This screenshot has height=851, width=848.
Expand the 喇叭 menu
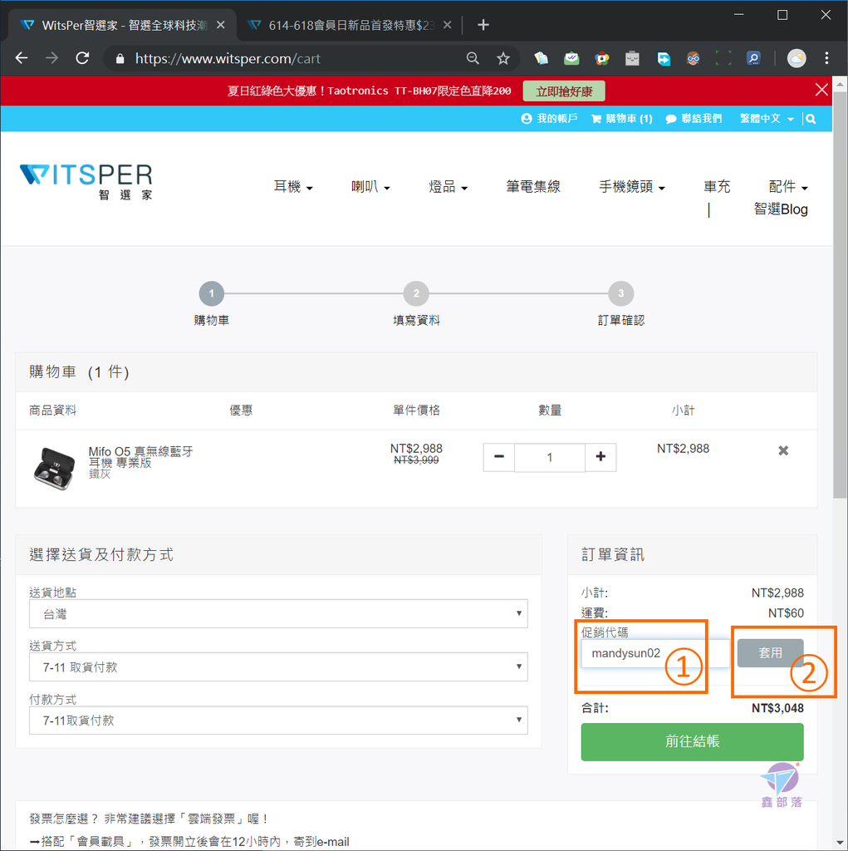pyautogui.click(x=370, y=187)
